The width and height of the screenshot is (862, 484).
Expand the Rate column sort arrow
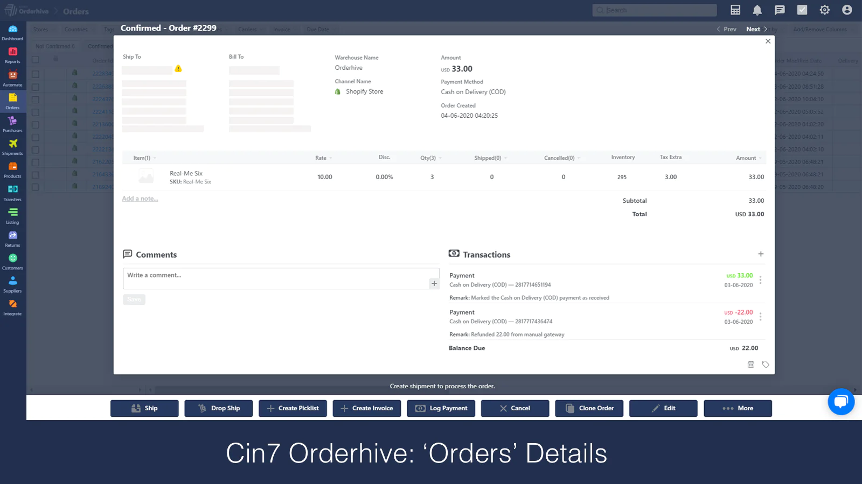(x=331, y=158)
